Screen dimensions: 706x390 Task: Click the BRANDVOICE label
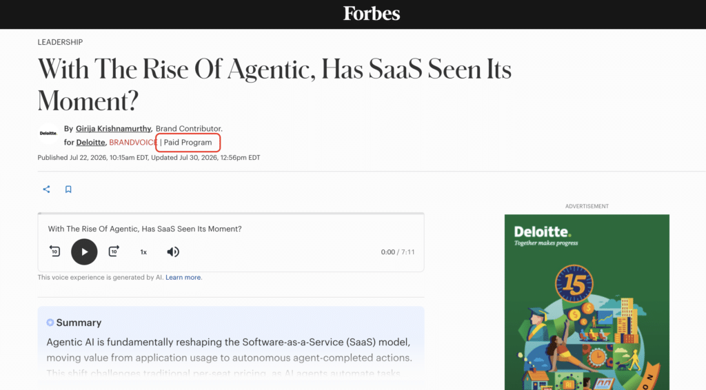pyautogui.click(x=133, y=142)
